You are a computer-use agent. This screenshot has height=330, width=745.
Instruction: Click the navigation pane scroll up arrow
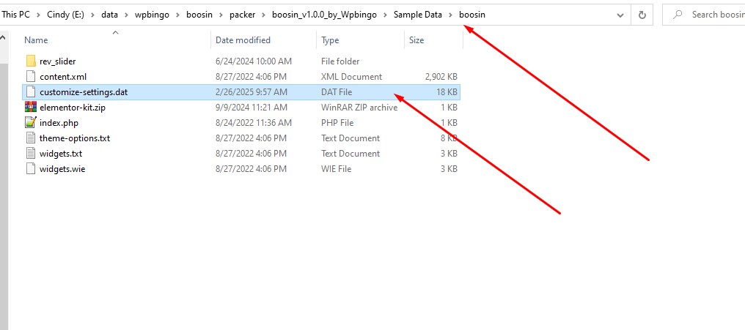point(4,37)
